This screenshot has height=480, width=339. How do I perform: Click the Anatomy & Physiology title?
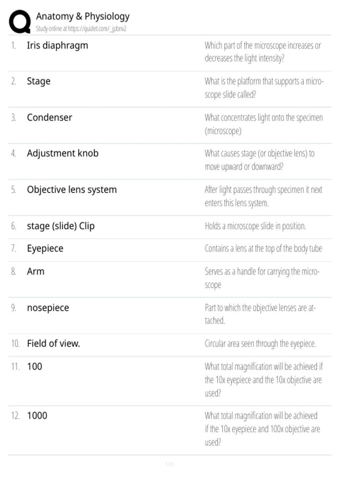83,16
